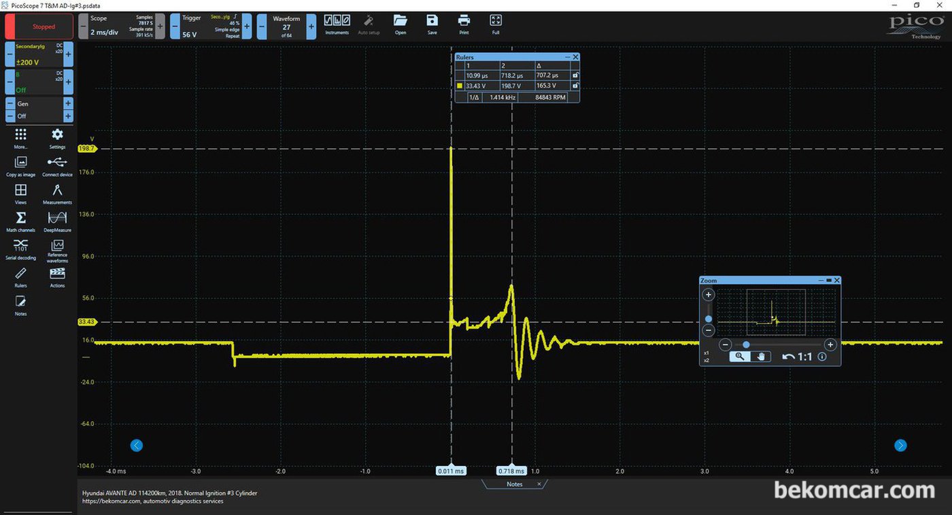
Task: Open Serial decoding
Action: click(x=21, y=249)
